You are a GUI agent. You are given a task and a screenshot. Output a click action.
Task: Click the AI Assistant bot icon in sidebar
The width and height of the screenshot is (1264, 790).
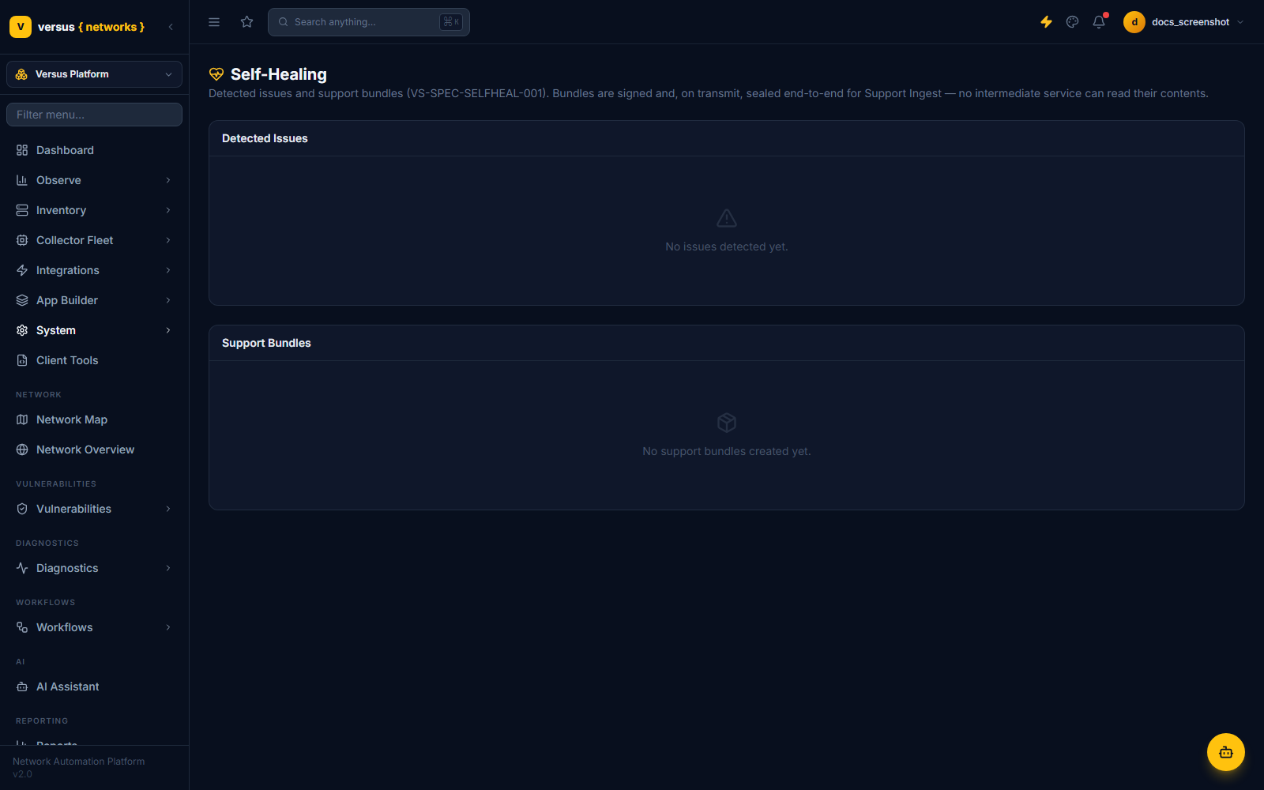(x=22, y=687)
